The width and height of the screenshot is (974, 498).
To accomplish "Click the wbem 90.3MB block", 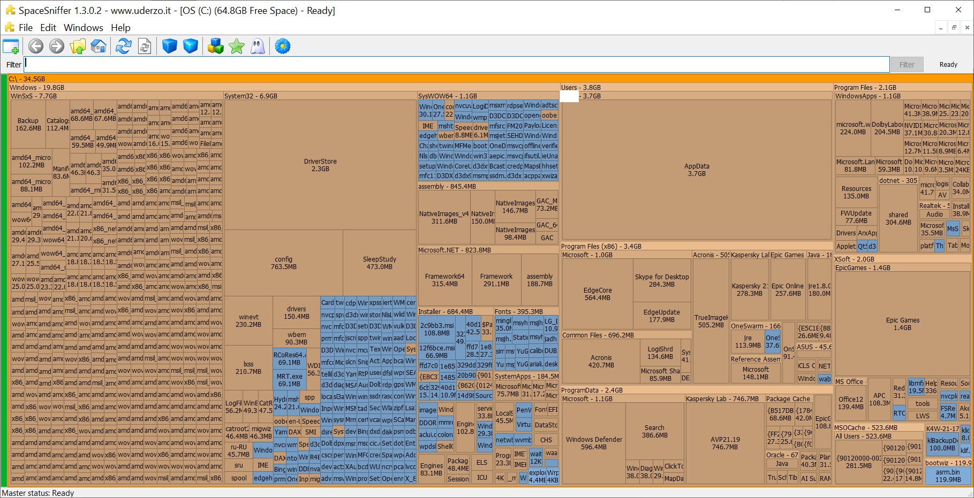I will point(297,339).
